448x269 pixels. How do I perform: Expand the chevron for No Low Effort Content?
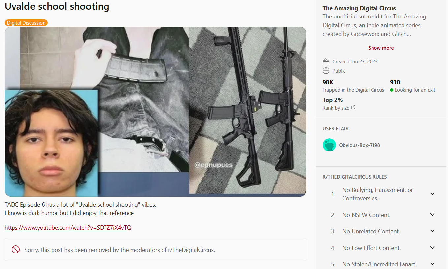tap(433, 248)
